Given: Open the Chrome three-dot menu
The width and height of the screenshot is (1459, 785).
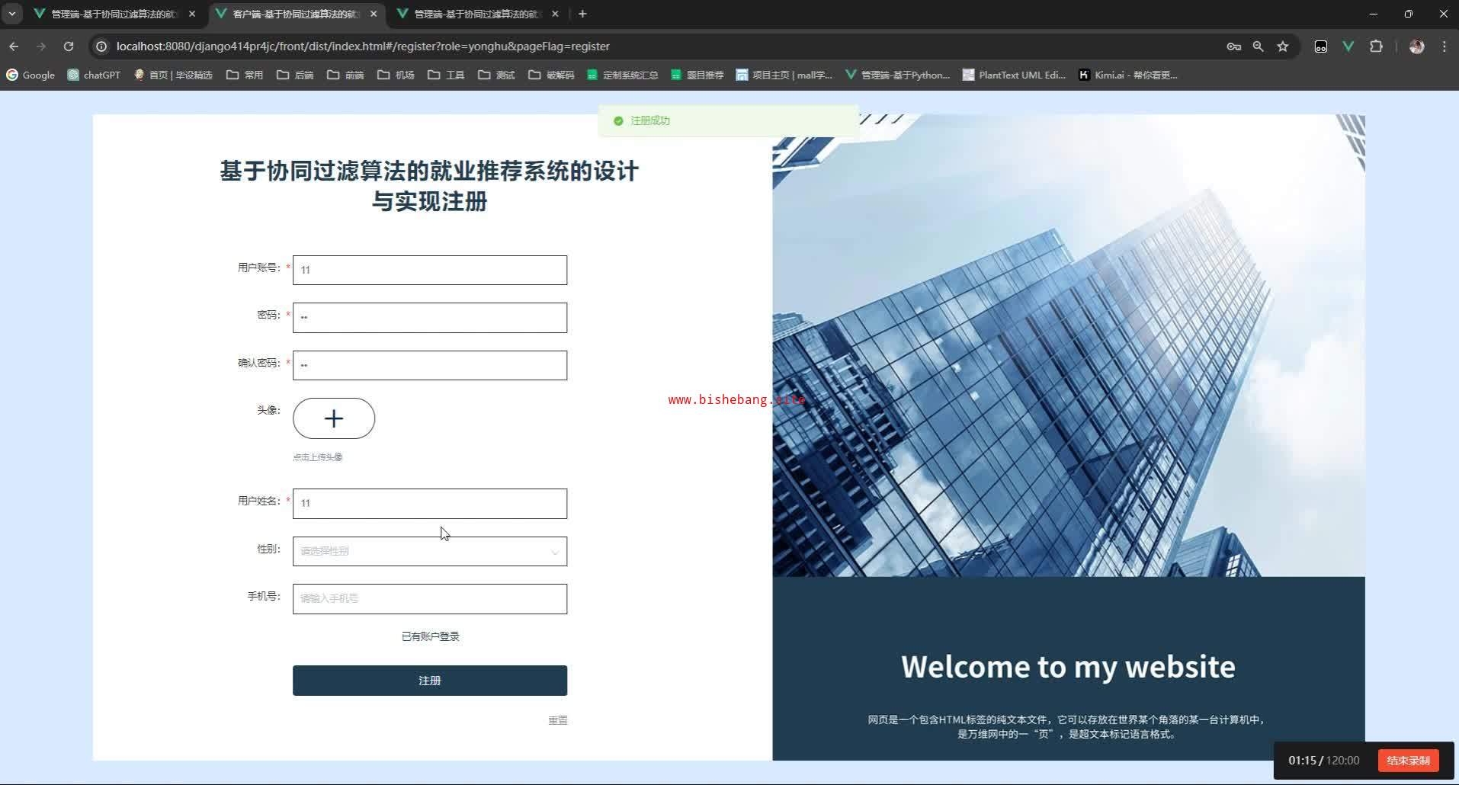Looking at the screenshot, I should click(x=1445, y=46).
